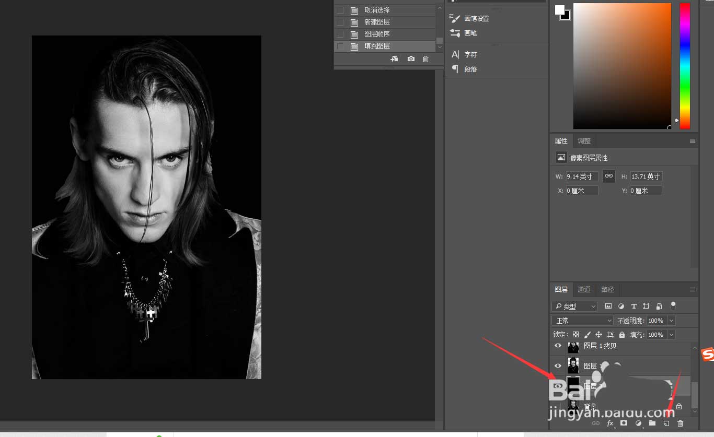Click create new document from current state icon

(x=394, y=59)
